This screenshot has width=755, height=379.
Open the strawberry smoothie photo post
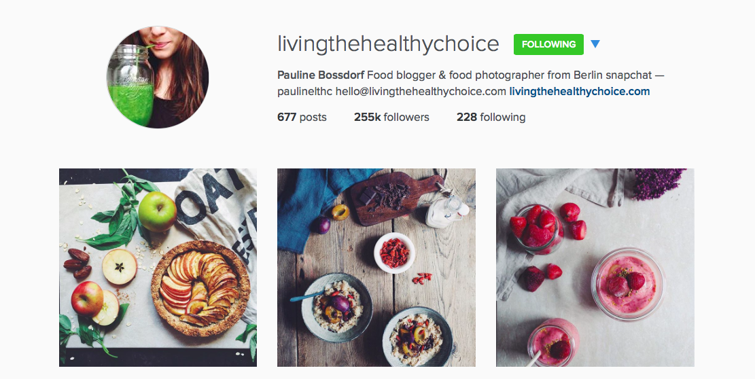[595, 268]
